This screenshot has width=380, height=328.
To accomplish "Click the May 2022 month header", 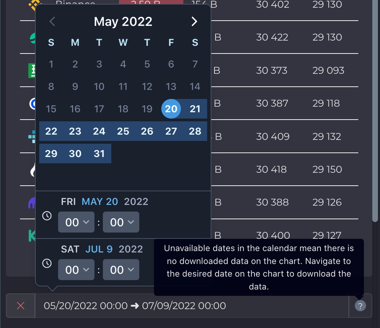I will pyautogui.click(x=123, y=22).
